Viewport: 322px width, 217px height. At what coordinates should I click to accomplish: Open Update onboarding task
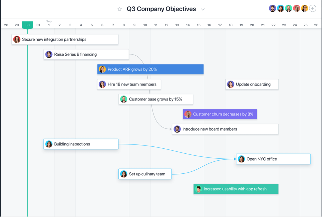point(252,84)
